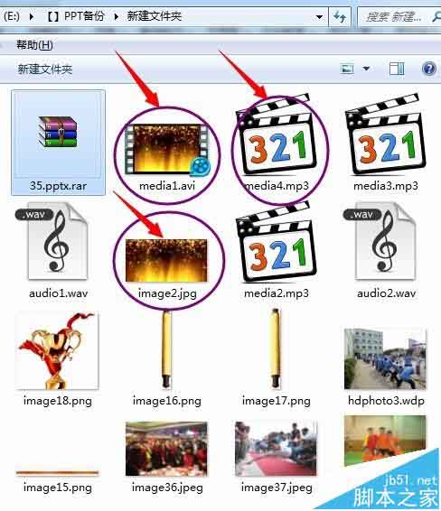Image resolution: width=441 pixels, height=511 pixels.
Task: Select the image2.jpg fire thumbnail
Action: tap(166, 260)
